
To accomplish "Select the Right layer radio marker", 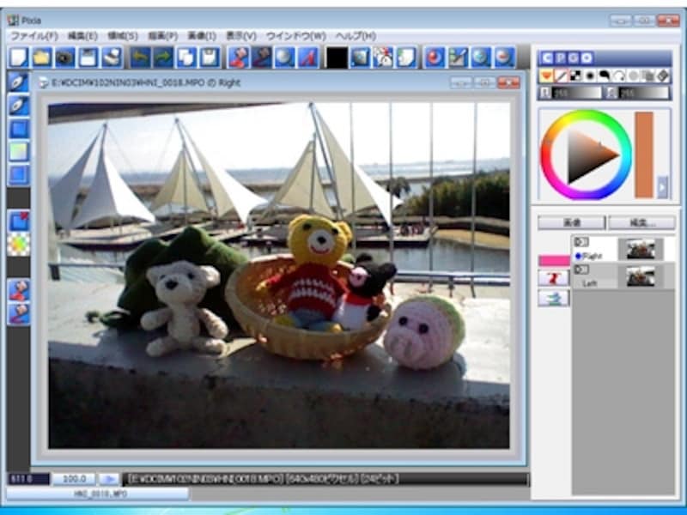I will [577, 256].
